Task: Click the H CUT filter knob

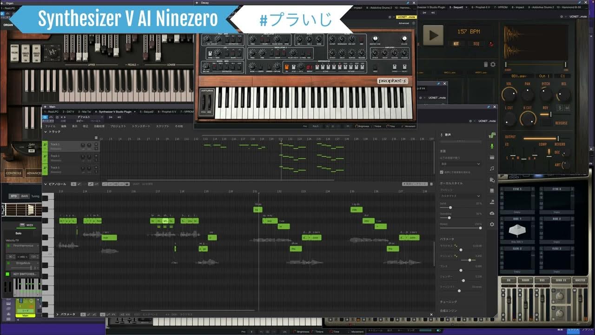Action: [528, 119]
